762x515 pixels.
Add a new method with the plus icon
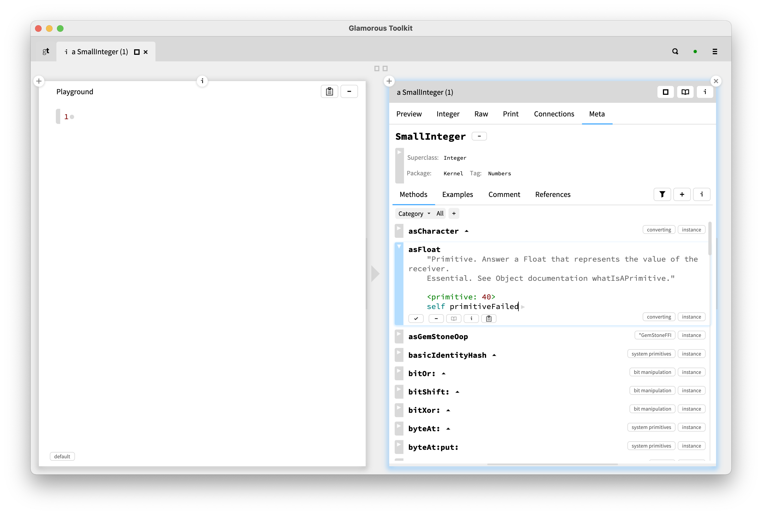(682, 194)
